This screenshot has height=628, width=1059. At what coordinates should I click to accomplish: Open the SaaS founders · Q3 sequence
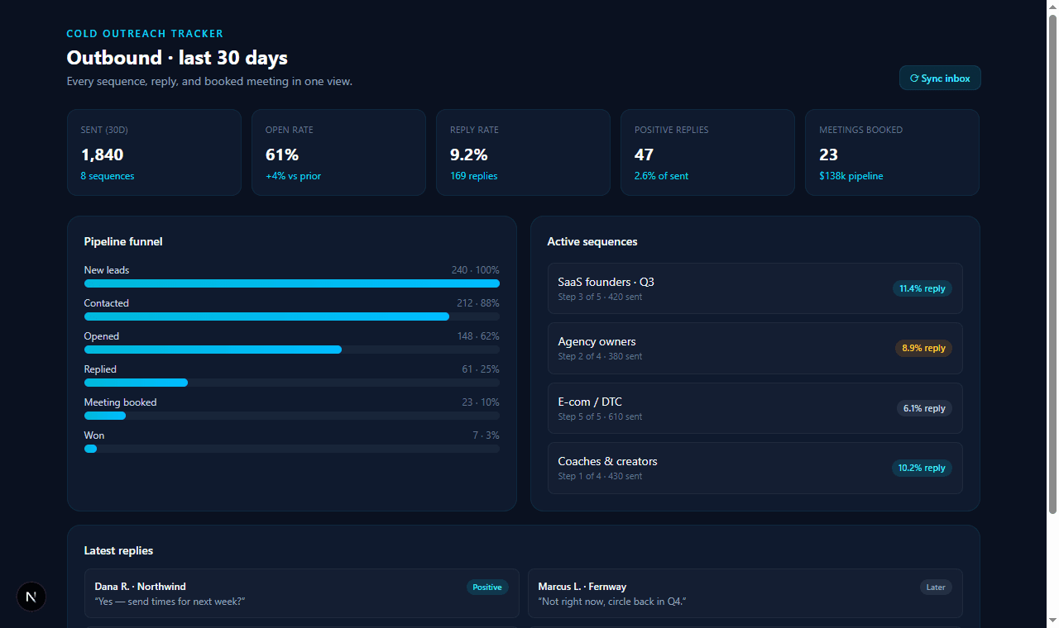click(755, 288)
